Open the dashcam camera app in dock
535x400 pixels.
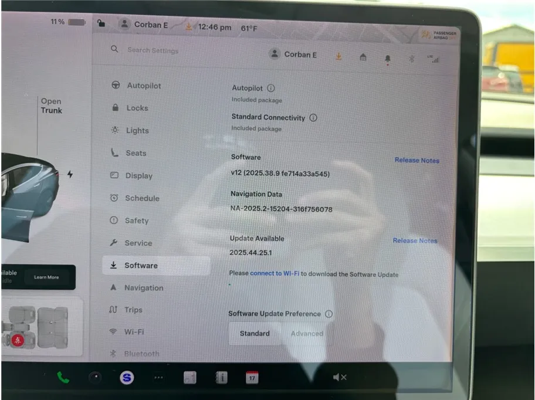pyautogui.click(x=95, y=378)
